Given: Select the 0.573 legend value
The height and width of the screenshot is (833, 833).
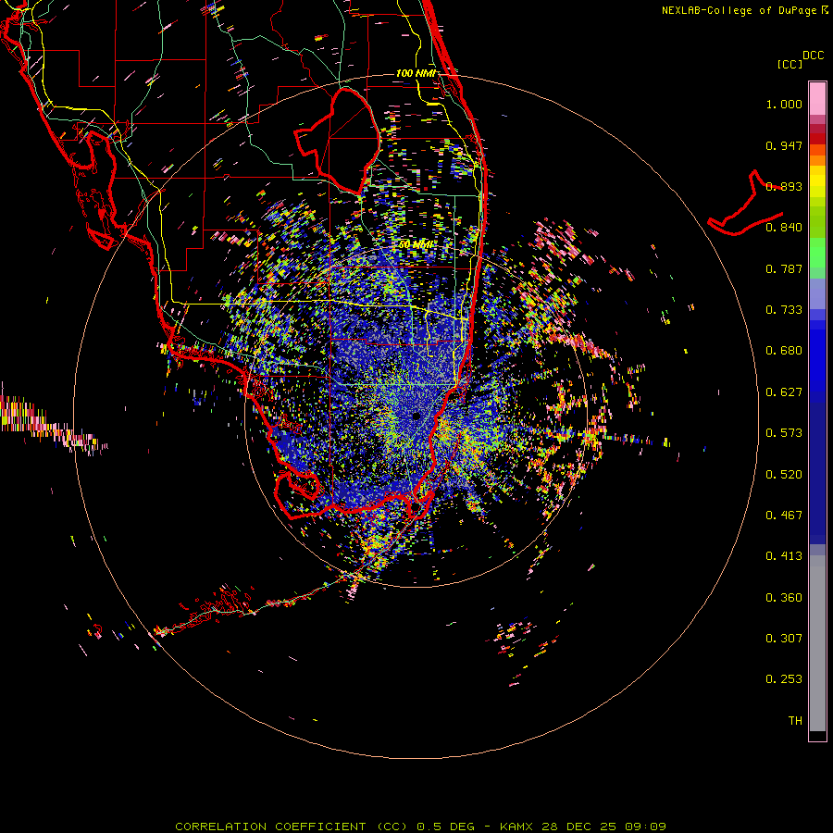Looking at the screenshot, I should [784, 433].
